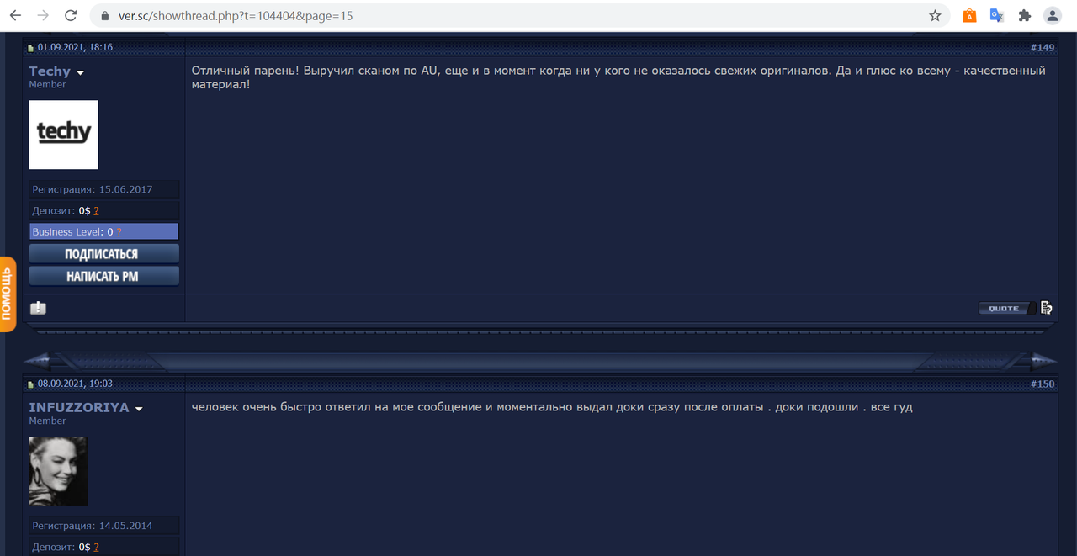This screenshot has width=1077, height=556.
Task: Open the ПОМОЩЬ side tab
Action: (8, 294)
